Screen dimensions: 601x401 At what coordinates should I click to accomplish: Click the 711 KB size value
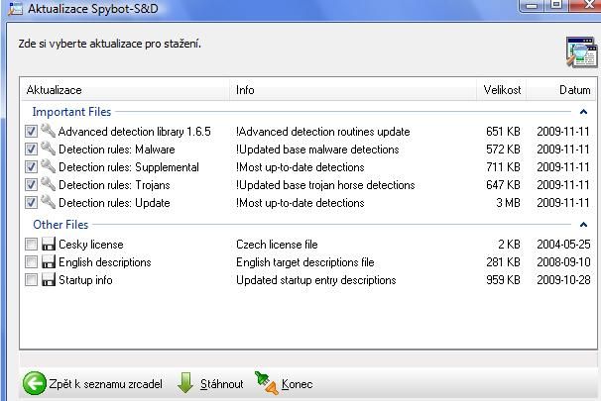click(503, 167)
